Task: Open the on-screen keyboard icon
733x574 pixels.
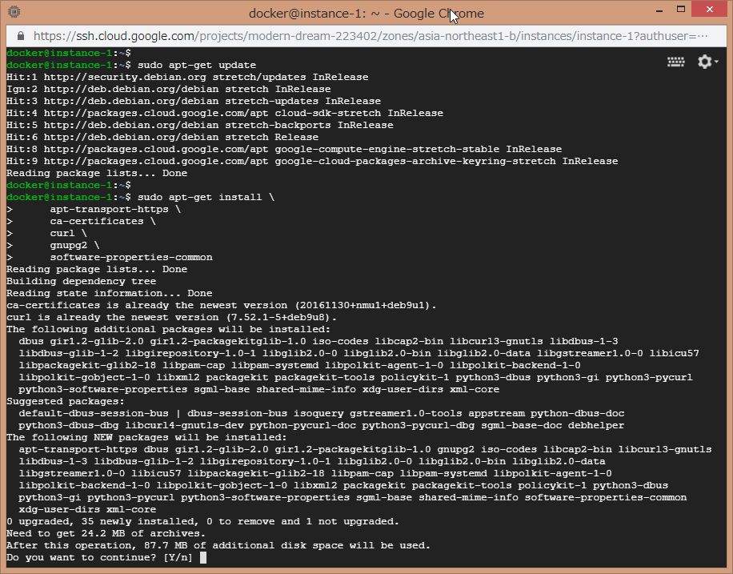Action: 675,62
